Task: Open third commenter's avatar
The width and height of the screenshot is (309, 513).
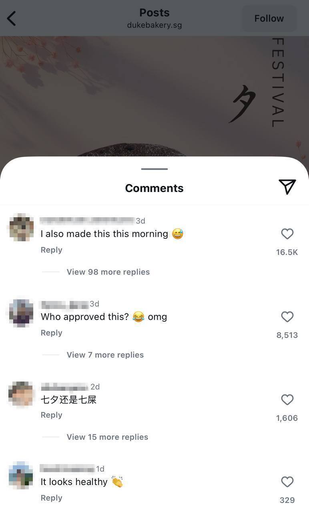Action: 21,394
